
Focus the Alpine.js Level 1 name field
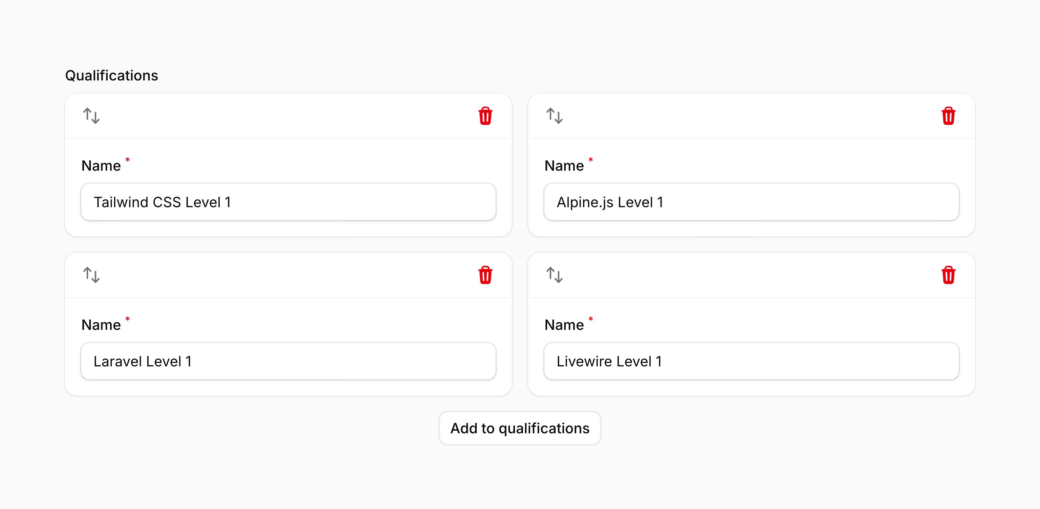pyautogui.click(x=751, y=202)
